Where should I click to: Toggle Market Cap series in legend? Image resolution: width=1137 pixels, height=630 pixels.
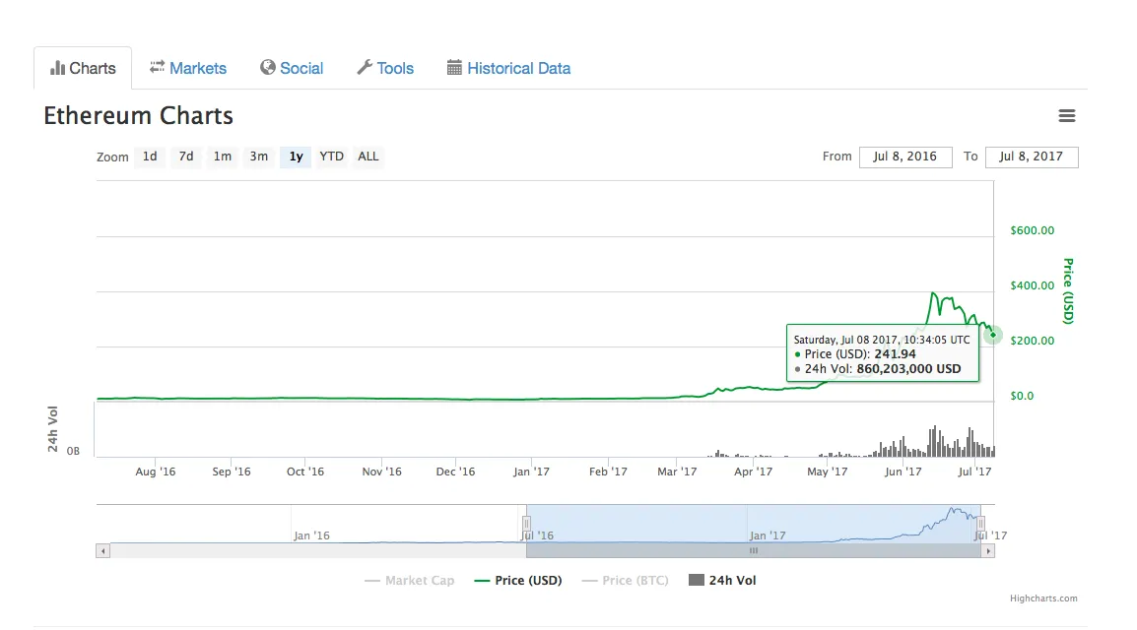tap(409, 580)
